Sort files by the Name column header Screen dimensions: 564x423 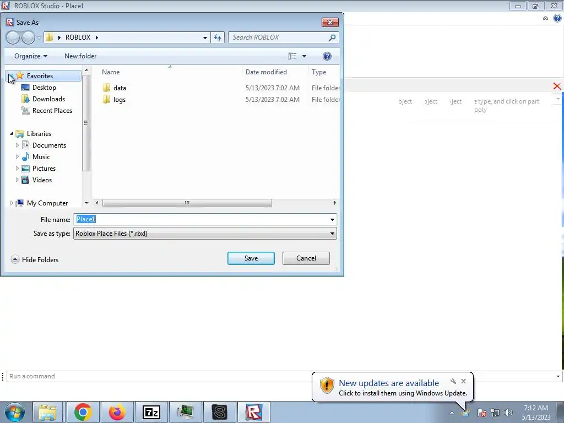(170, 72)
